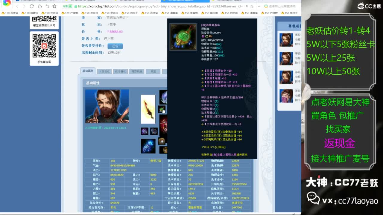Click the 升级经验 value 3554723564
383x215 pixels.
[x=239, y=184]
